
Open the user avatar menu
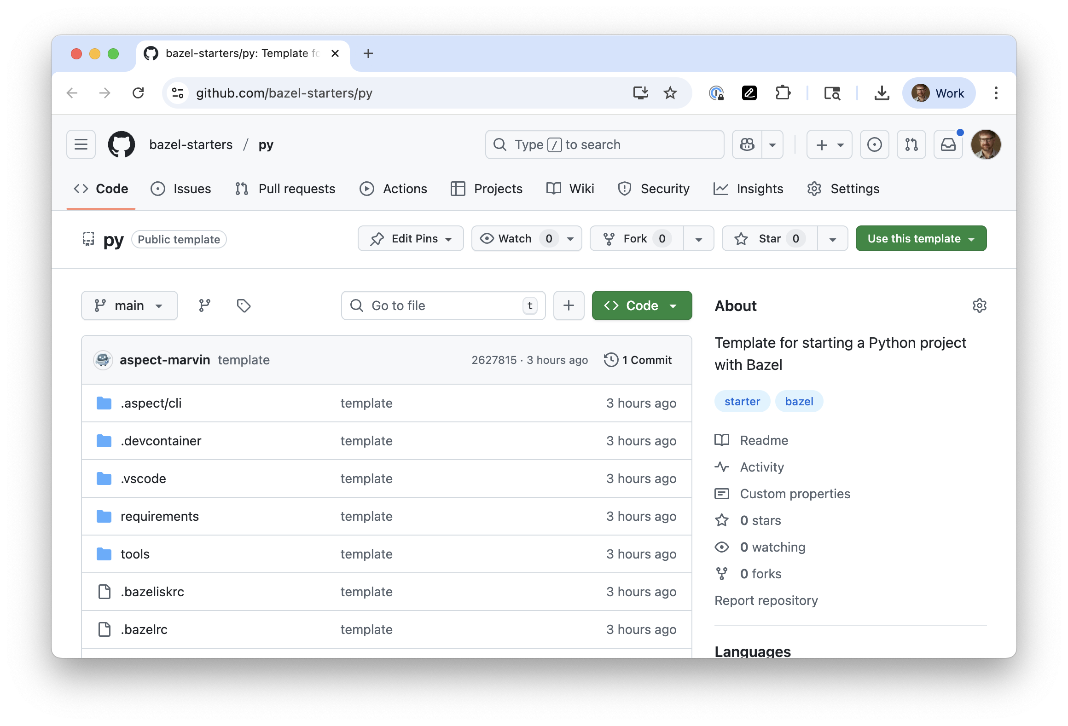(x=986, y=144)
